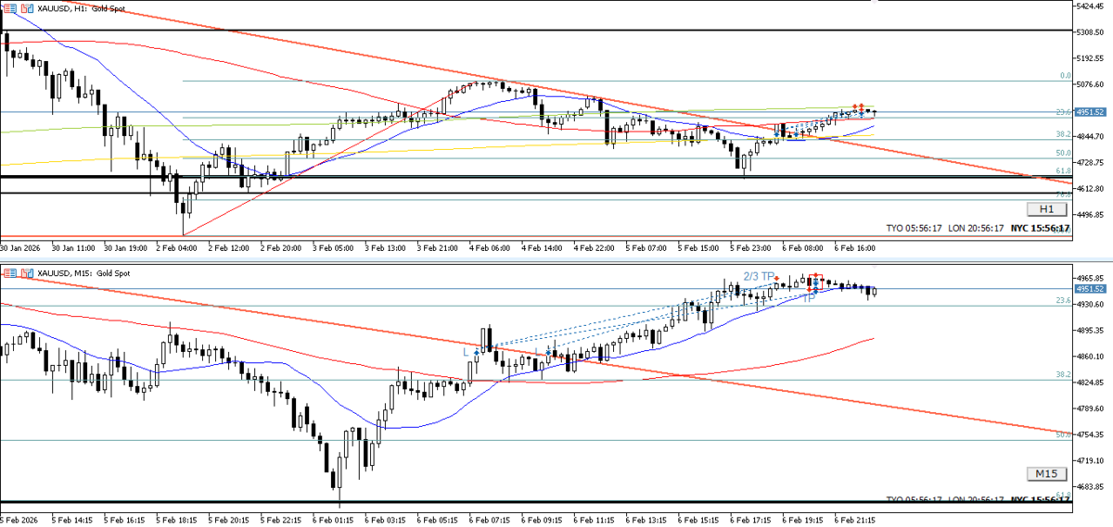
Task: Click the '3 Feb 21:00' label on the H1 time axis
Action: point(438,248)
